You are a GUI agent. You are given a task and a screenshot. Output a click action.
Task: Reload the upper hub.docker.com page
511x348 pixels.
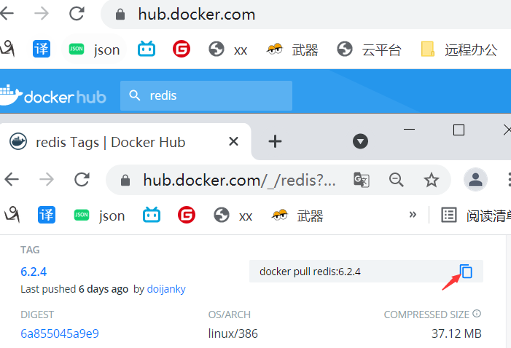click(77, 14)
